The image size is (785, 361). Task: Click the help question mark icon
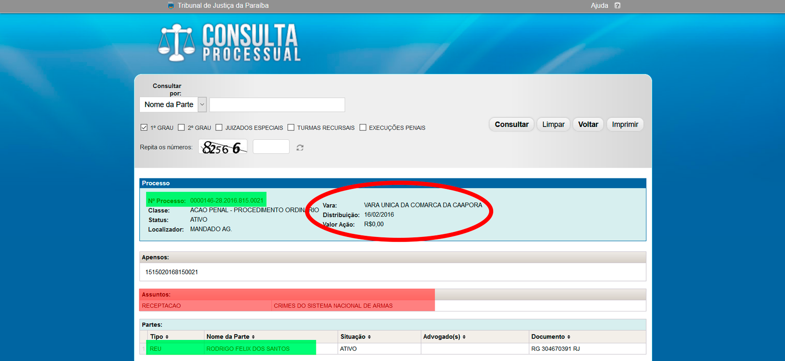pos(617,5)
